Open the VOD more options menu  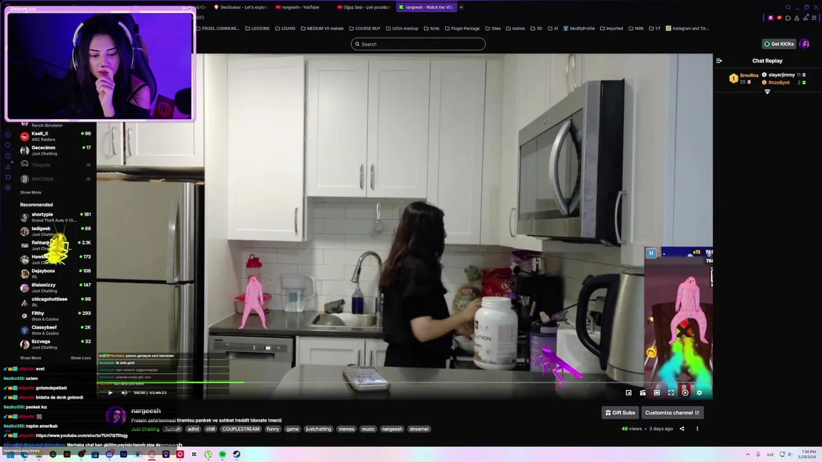[697, 429]
